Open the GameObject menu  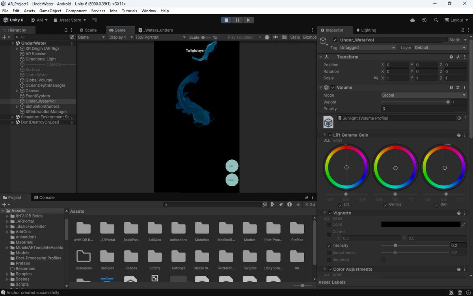[x=50, y=11]
